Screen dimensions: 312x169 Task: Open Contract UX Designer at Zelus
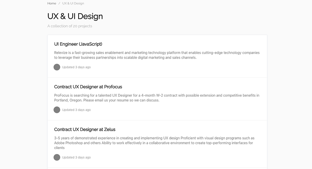[85, 130]
